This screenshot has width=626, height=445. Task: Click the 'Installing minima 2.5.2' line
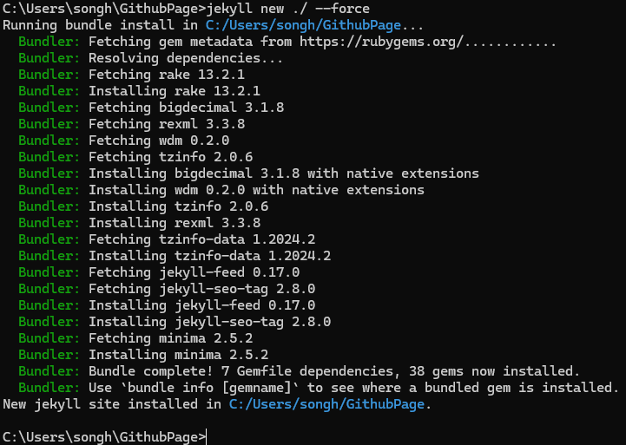[x=143, y=355]
